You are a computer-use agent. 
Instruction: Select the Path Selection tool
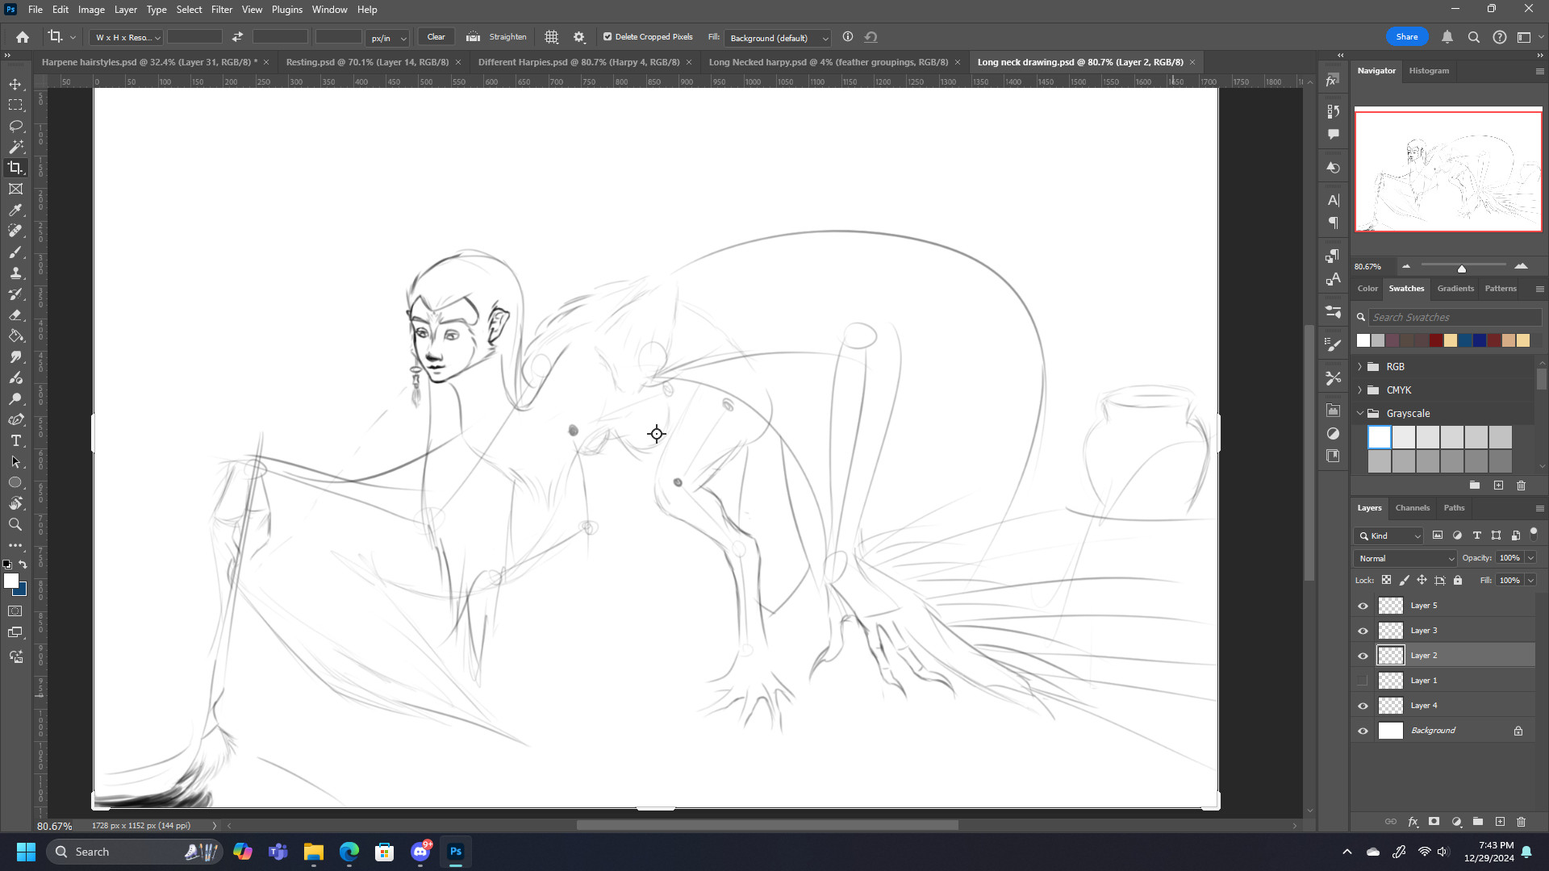pos(15,461)
